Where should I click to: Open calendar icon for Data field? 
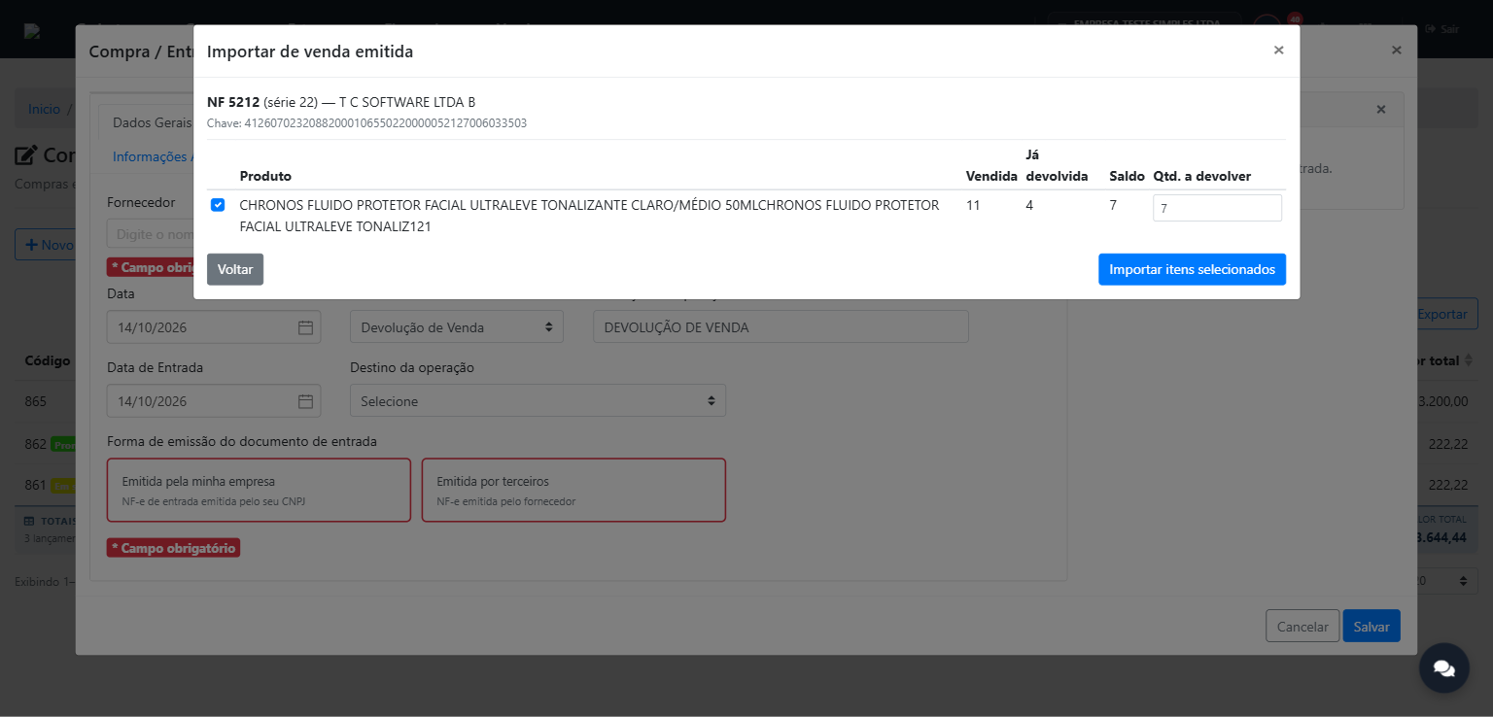305,327
